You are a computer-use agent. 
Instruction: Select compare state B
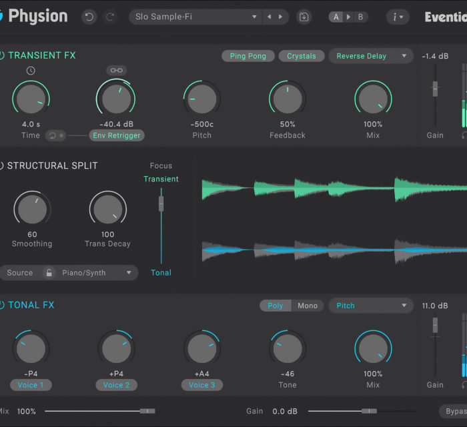tap(360, 17)
